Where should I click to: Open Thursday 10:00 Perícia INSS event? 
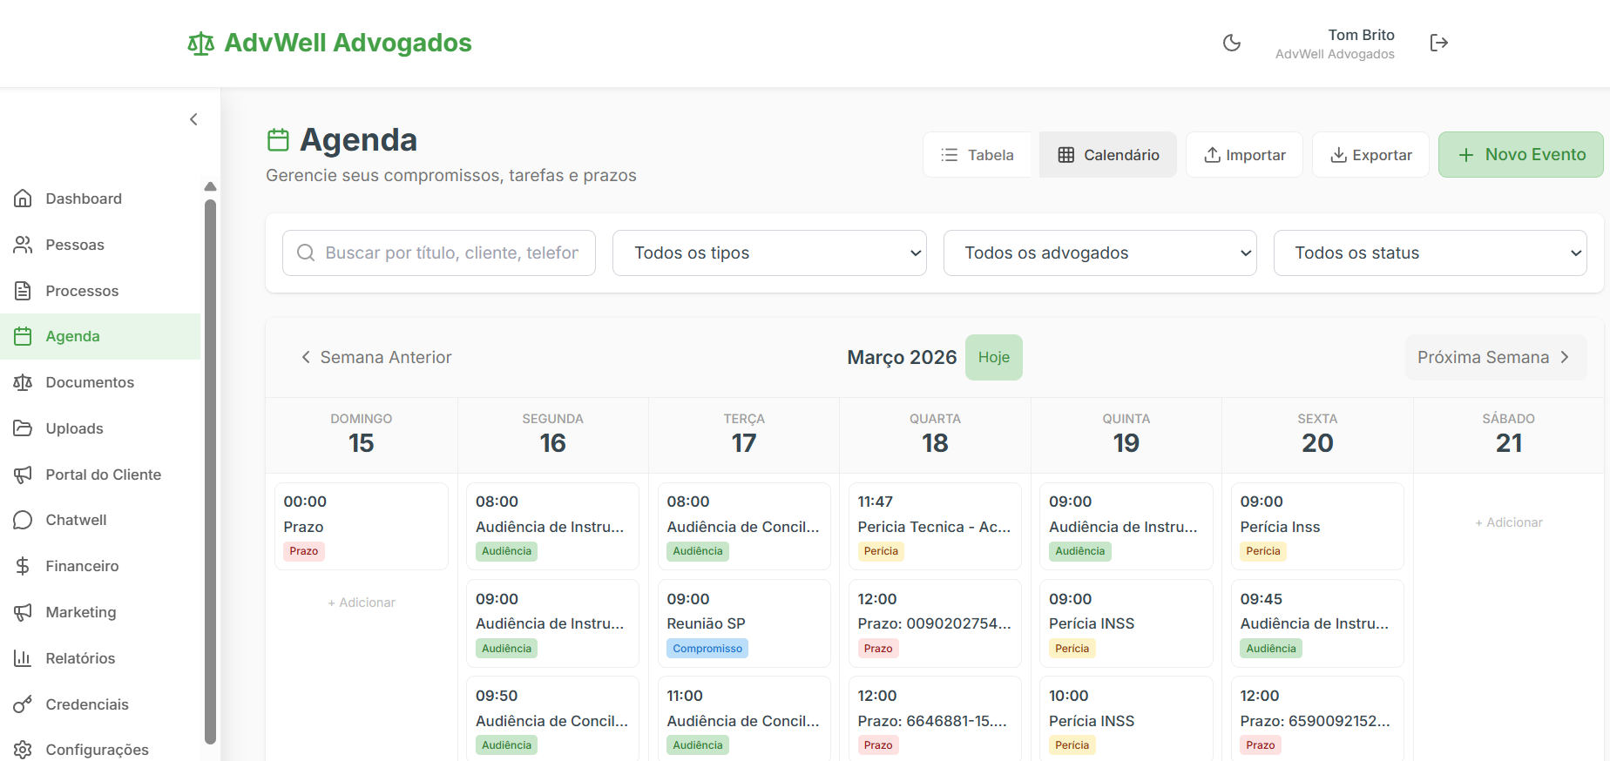pyautogui.click(x=1126, y=719)
